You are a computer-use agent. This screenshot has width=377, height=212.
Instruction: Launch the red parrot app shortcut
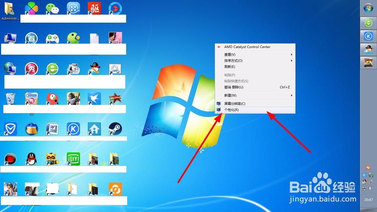pos(52,99)
